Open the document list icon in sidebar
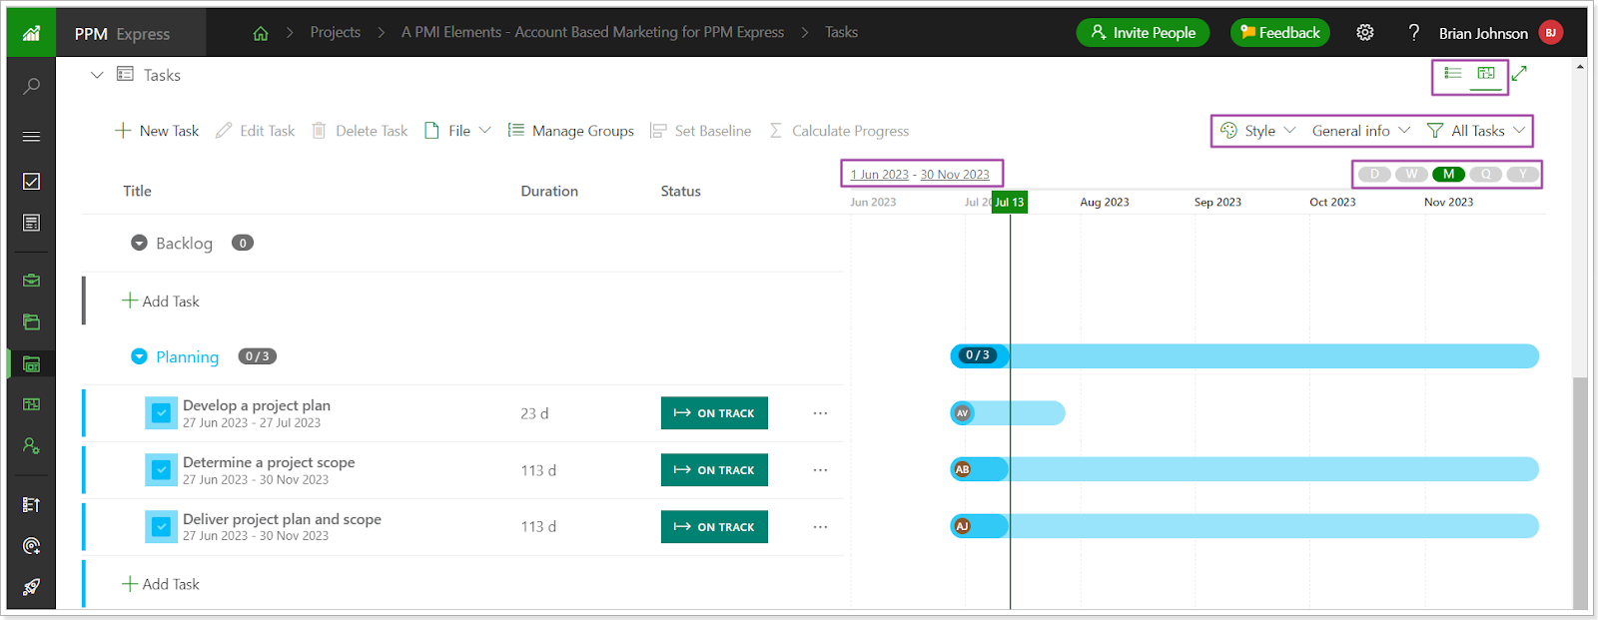The height and width of the screenshot is (620, 1598). point(31,223)
